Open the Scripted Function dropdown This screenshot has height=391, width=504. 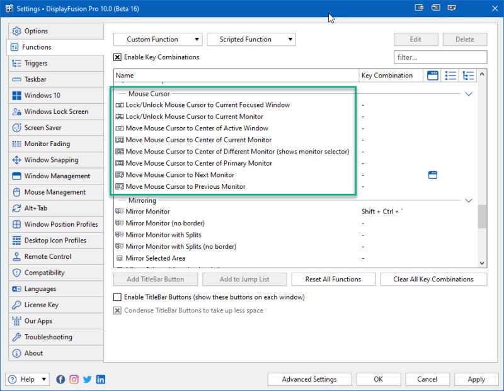pos(251,40)
